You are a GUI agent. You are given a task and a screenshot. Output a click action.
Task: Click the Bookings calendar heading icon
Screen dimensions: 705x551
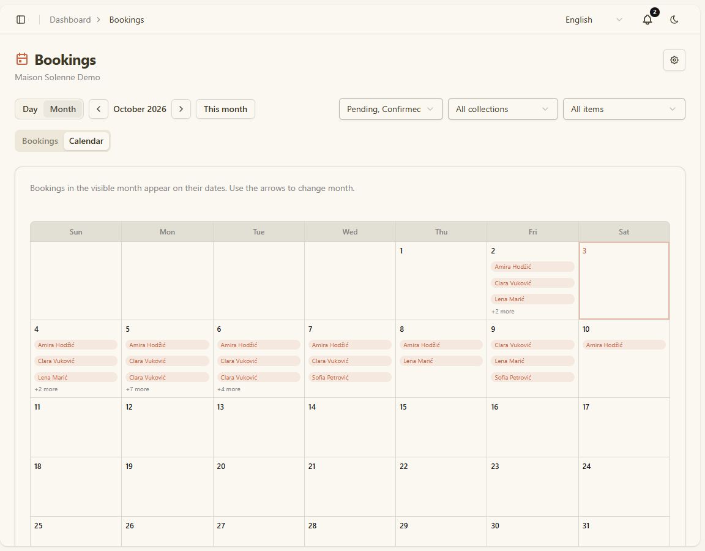(21, 59)
